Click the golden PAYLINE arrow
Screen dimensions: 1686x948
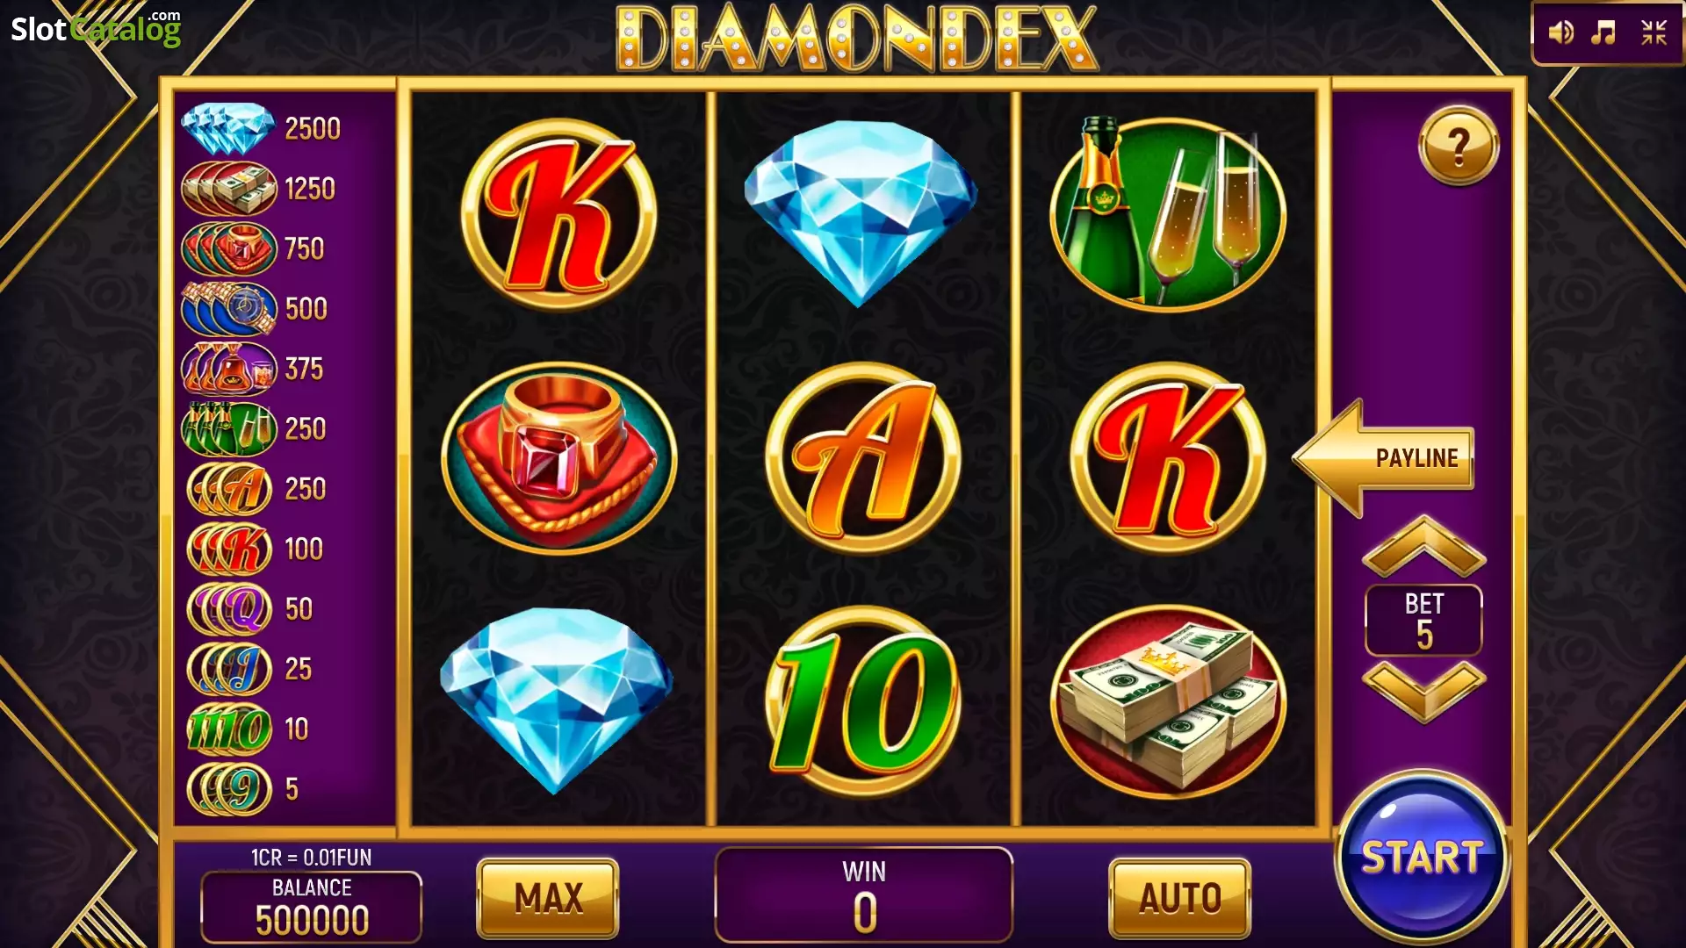(x=1383, y=457)
